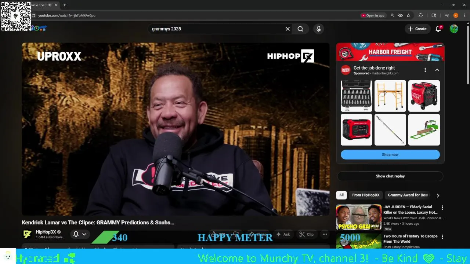Open more actions three-dot button below video
Screen dimensions: 470x264
325,234
